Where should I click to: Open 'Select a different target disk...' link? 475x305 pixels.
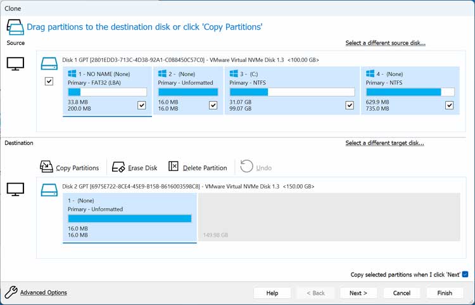pyautogui.click(x=384, y=143)
